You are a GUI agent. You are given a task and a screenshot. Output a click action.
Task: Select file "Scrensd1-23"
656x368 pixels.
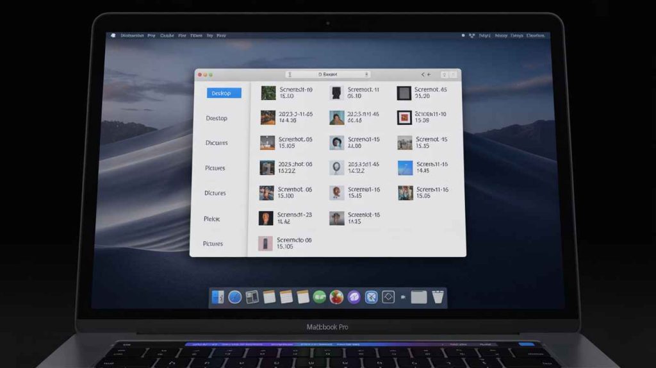(x=285, y=218)
